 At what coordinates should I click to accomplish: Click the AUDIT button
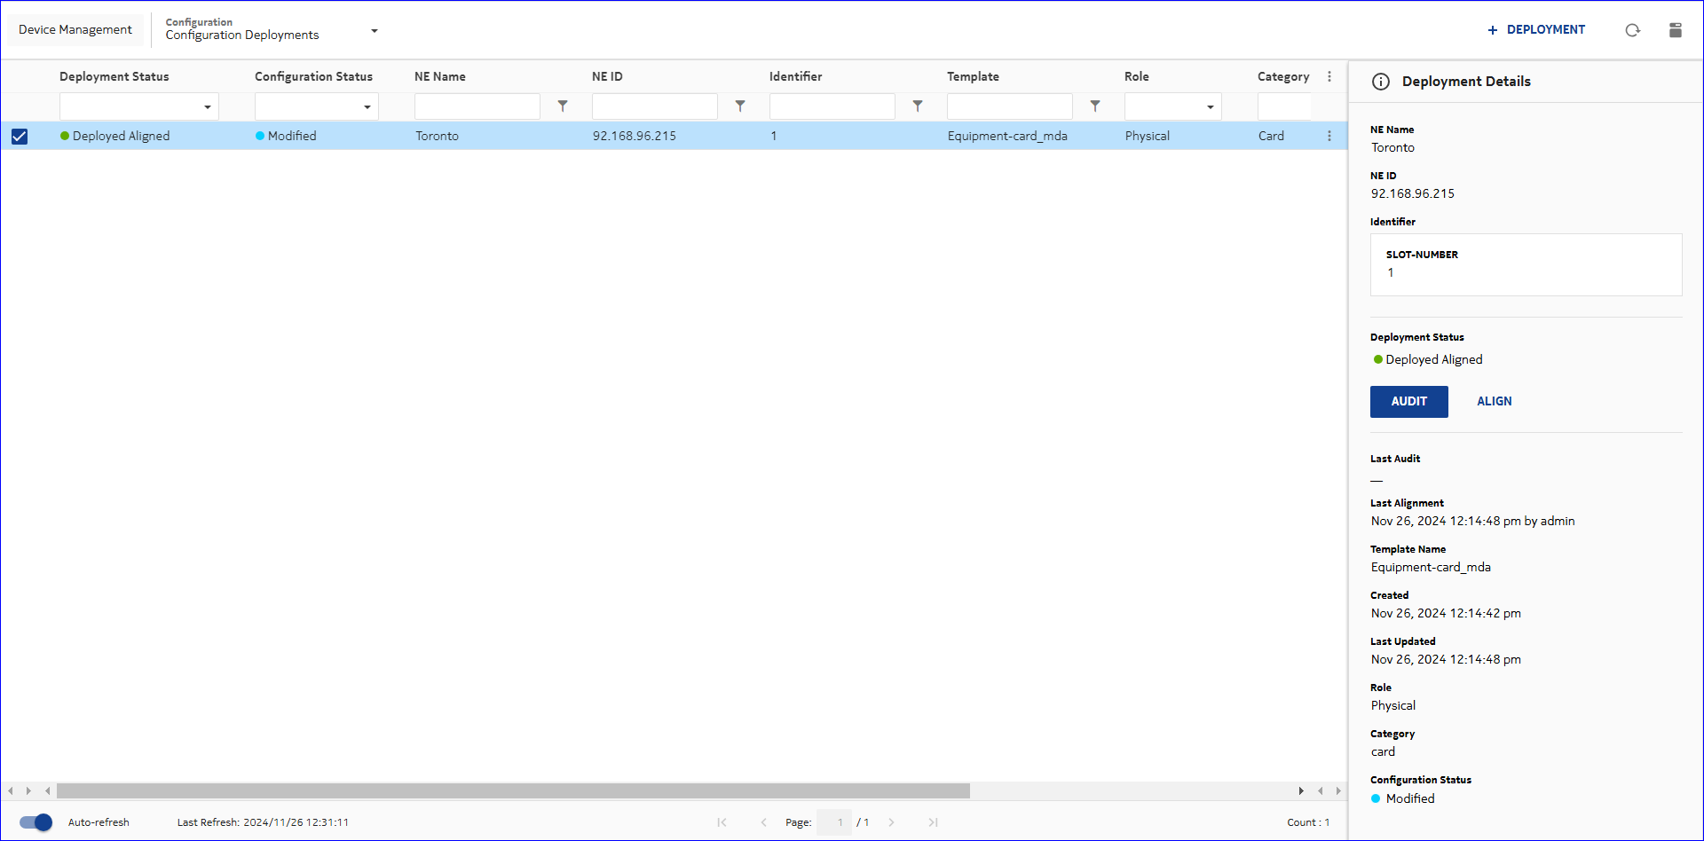tap(1408, 402)
